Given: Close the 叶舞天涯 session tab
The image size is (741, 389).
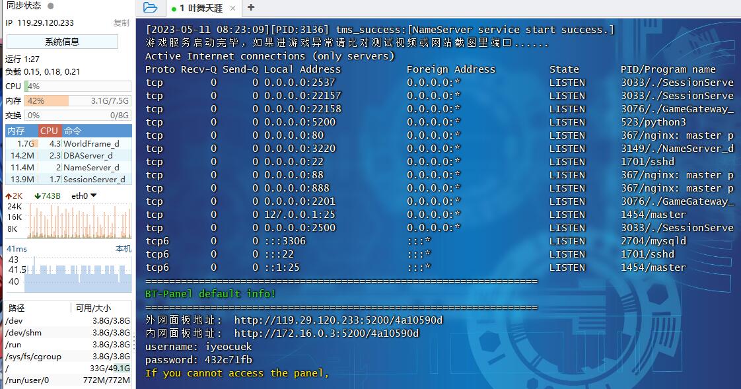Looking at the screenshot, I should click(x=232, y=9).
